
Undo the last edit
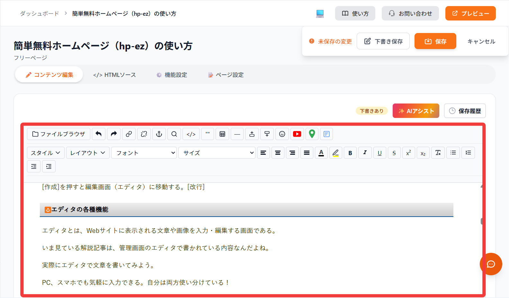tap(99, 134)
